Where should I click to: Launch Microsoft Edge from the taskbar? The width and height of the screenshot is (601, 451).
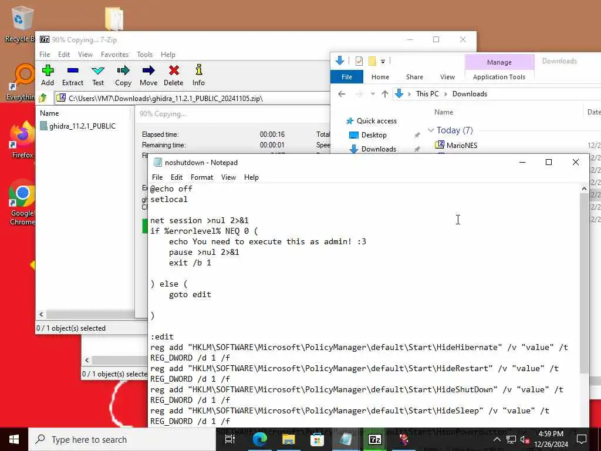pos(260,439)
